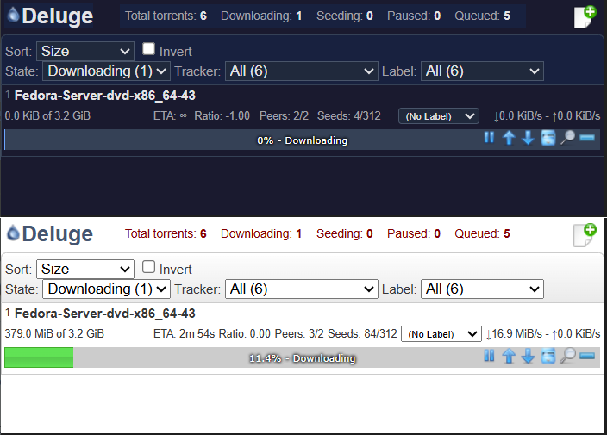Click 'Ratio: 0.00' in light view
The height and width of the screenshot is (435, 607).
245,333
